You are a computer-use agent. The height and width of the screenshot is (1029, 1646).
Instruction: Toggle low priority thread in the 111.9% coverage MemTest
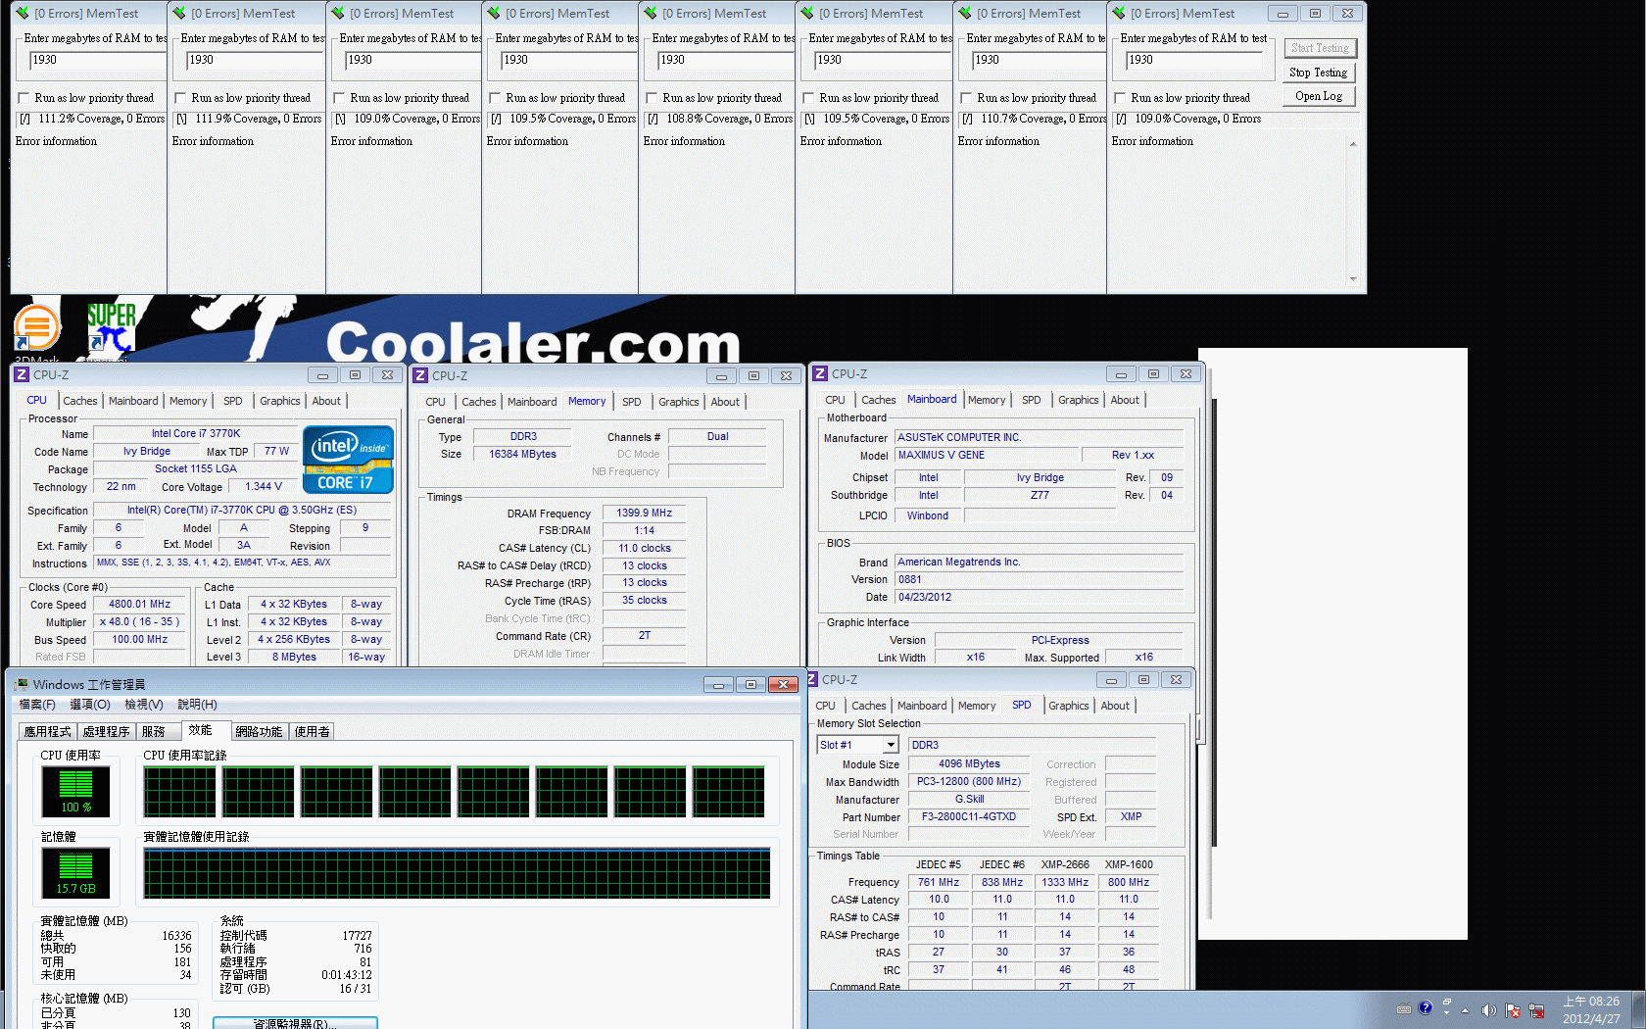click(x=180, y=98)
